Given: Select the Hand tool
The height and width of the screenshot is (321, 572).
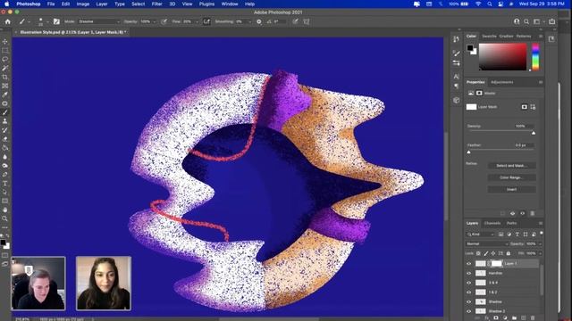Looking at the screenshot, I should 5,210.
